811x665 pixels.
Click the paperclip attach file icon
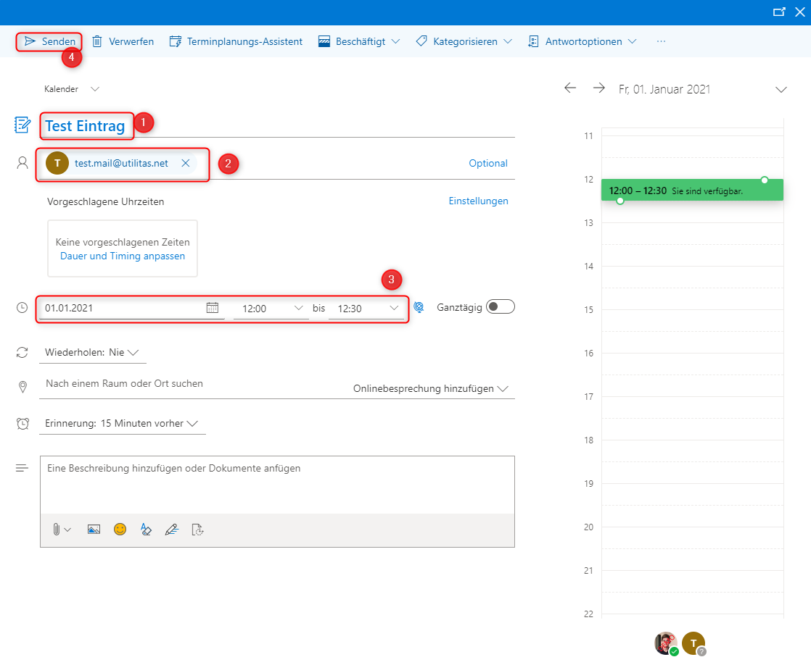pos(57,530)
